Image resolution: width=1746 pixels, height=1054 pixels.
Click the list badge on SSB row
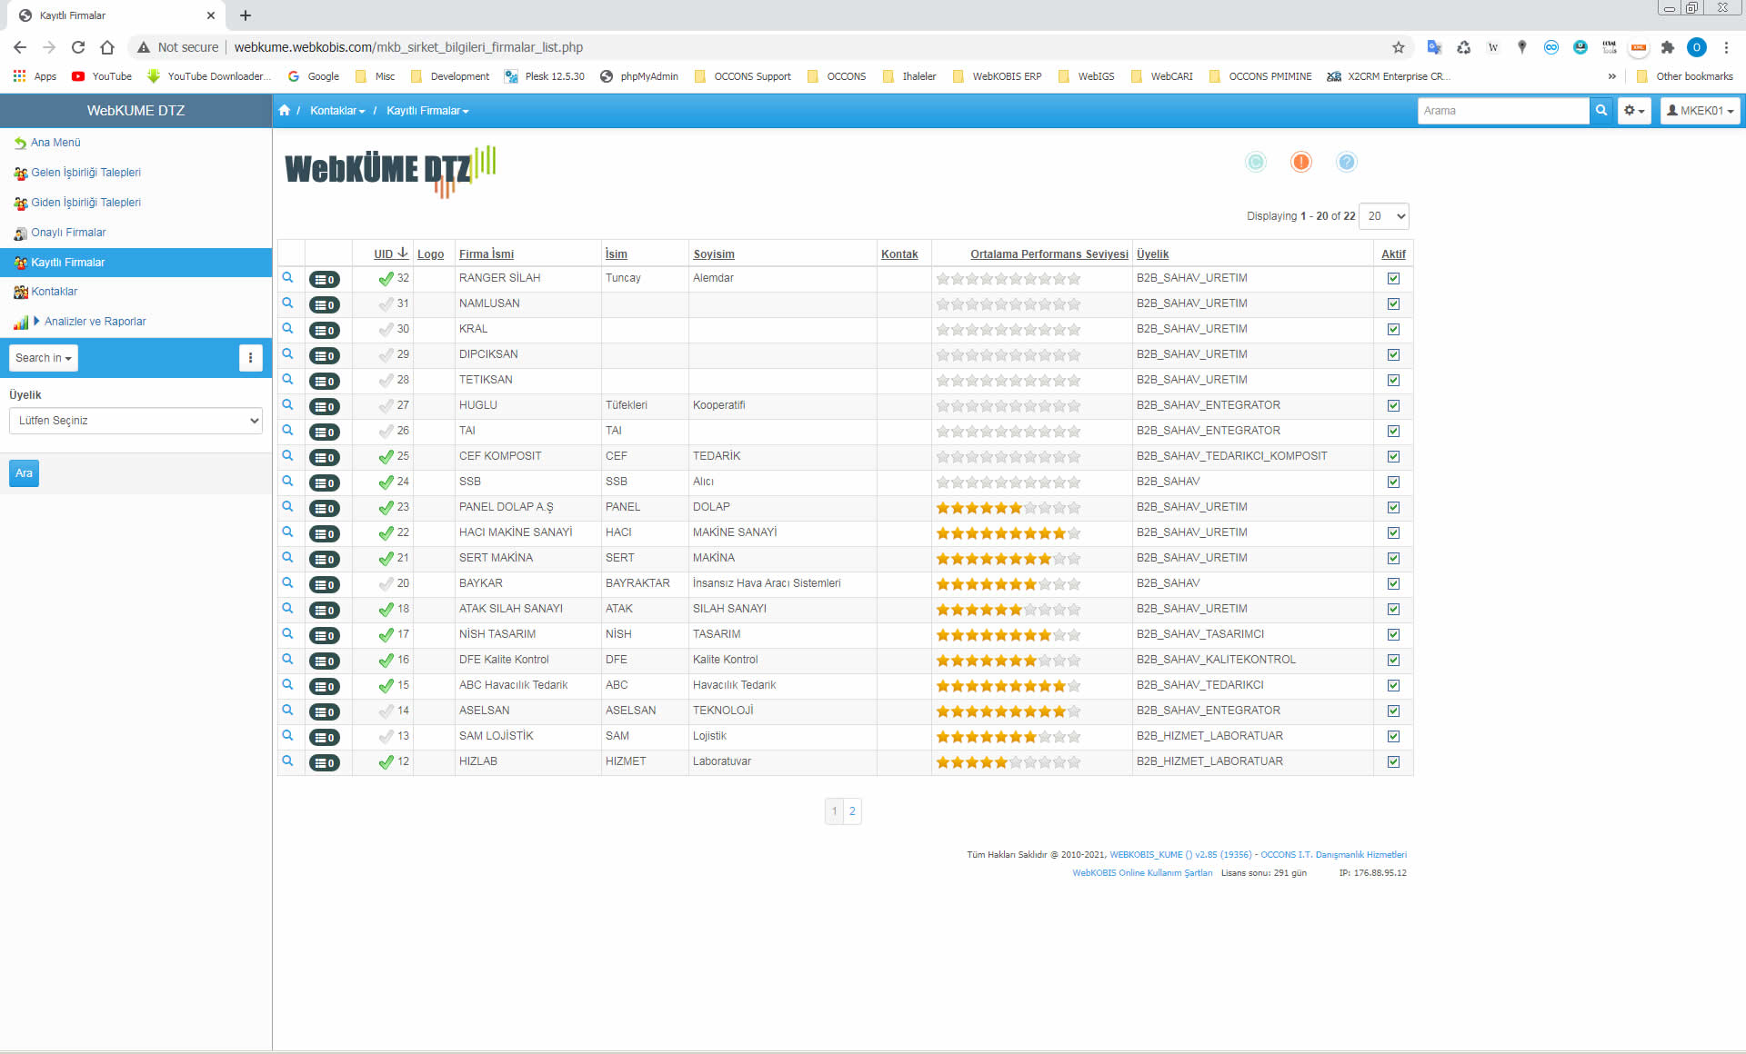pos(324,482)
